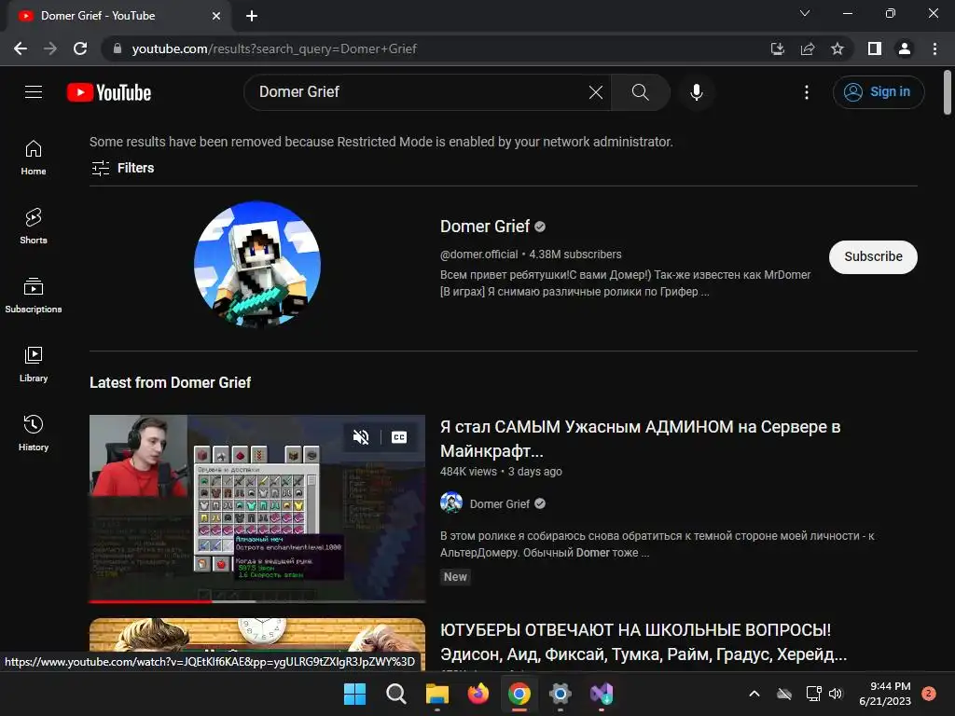The width and height of the screenshot is (955, 716).
Task: Open Shorts in the sidebar
Action: tap(34, 227)
